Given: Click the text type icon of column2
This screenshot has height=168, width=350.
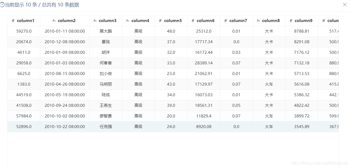Looking at the screenshot, I should click(54, 21).
